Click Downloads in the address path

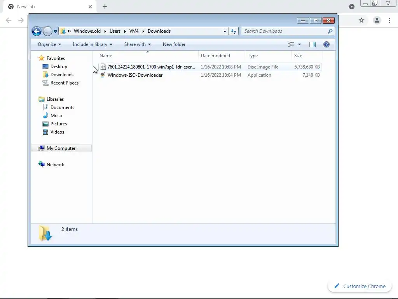(x=159, y=31)
